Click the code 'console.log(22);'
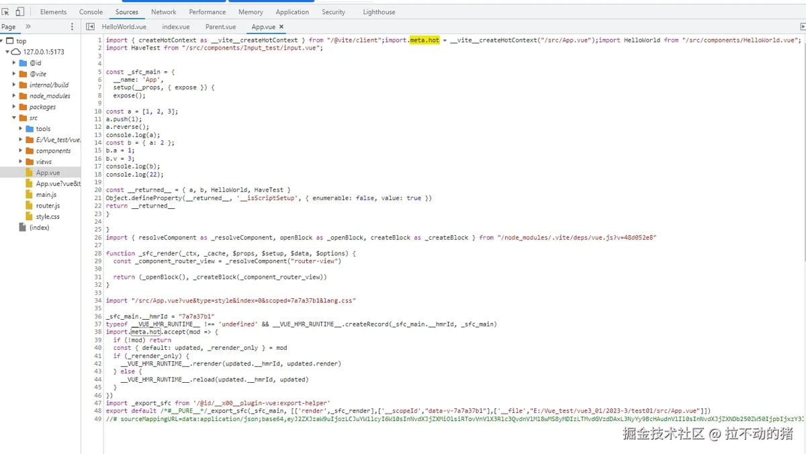 [135, 175]
